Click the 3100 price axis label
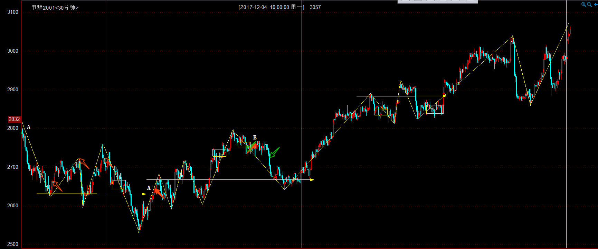 point(13,12)
